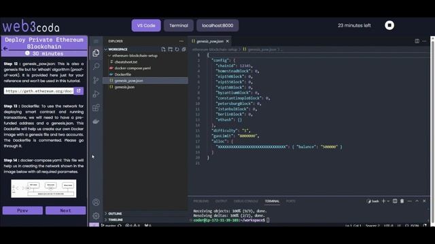Image resolution: width=435 pixels, height=244 pixels.
Task: Go back using the tutorial left arrow
Action: (x=5, y=48)
